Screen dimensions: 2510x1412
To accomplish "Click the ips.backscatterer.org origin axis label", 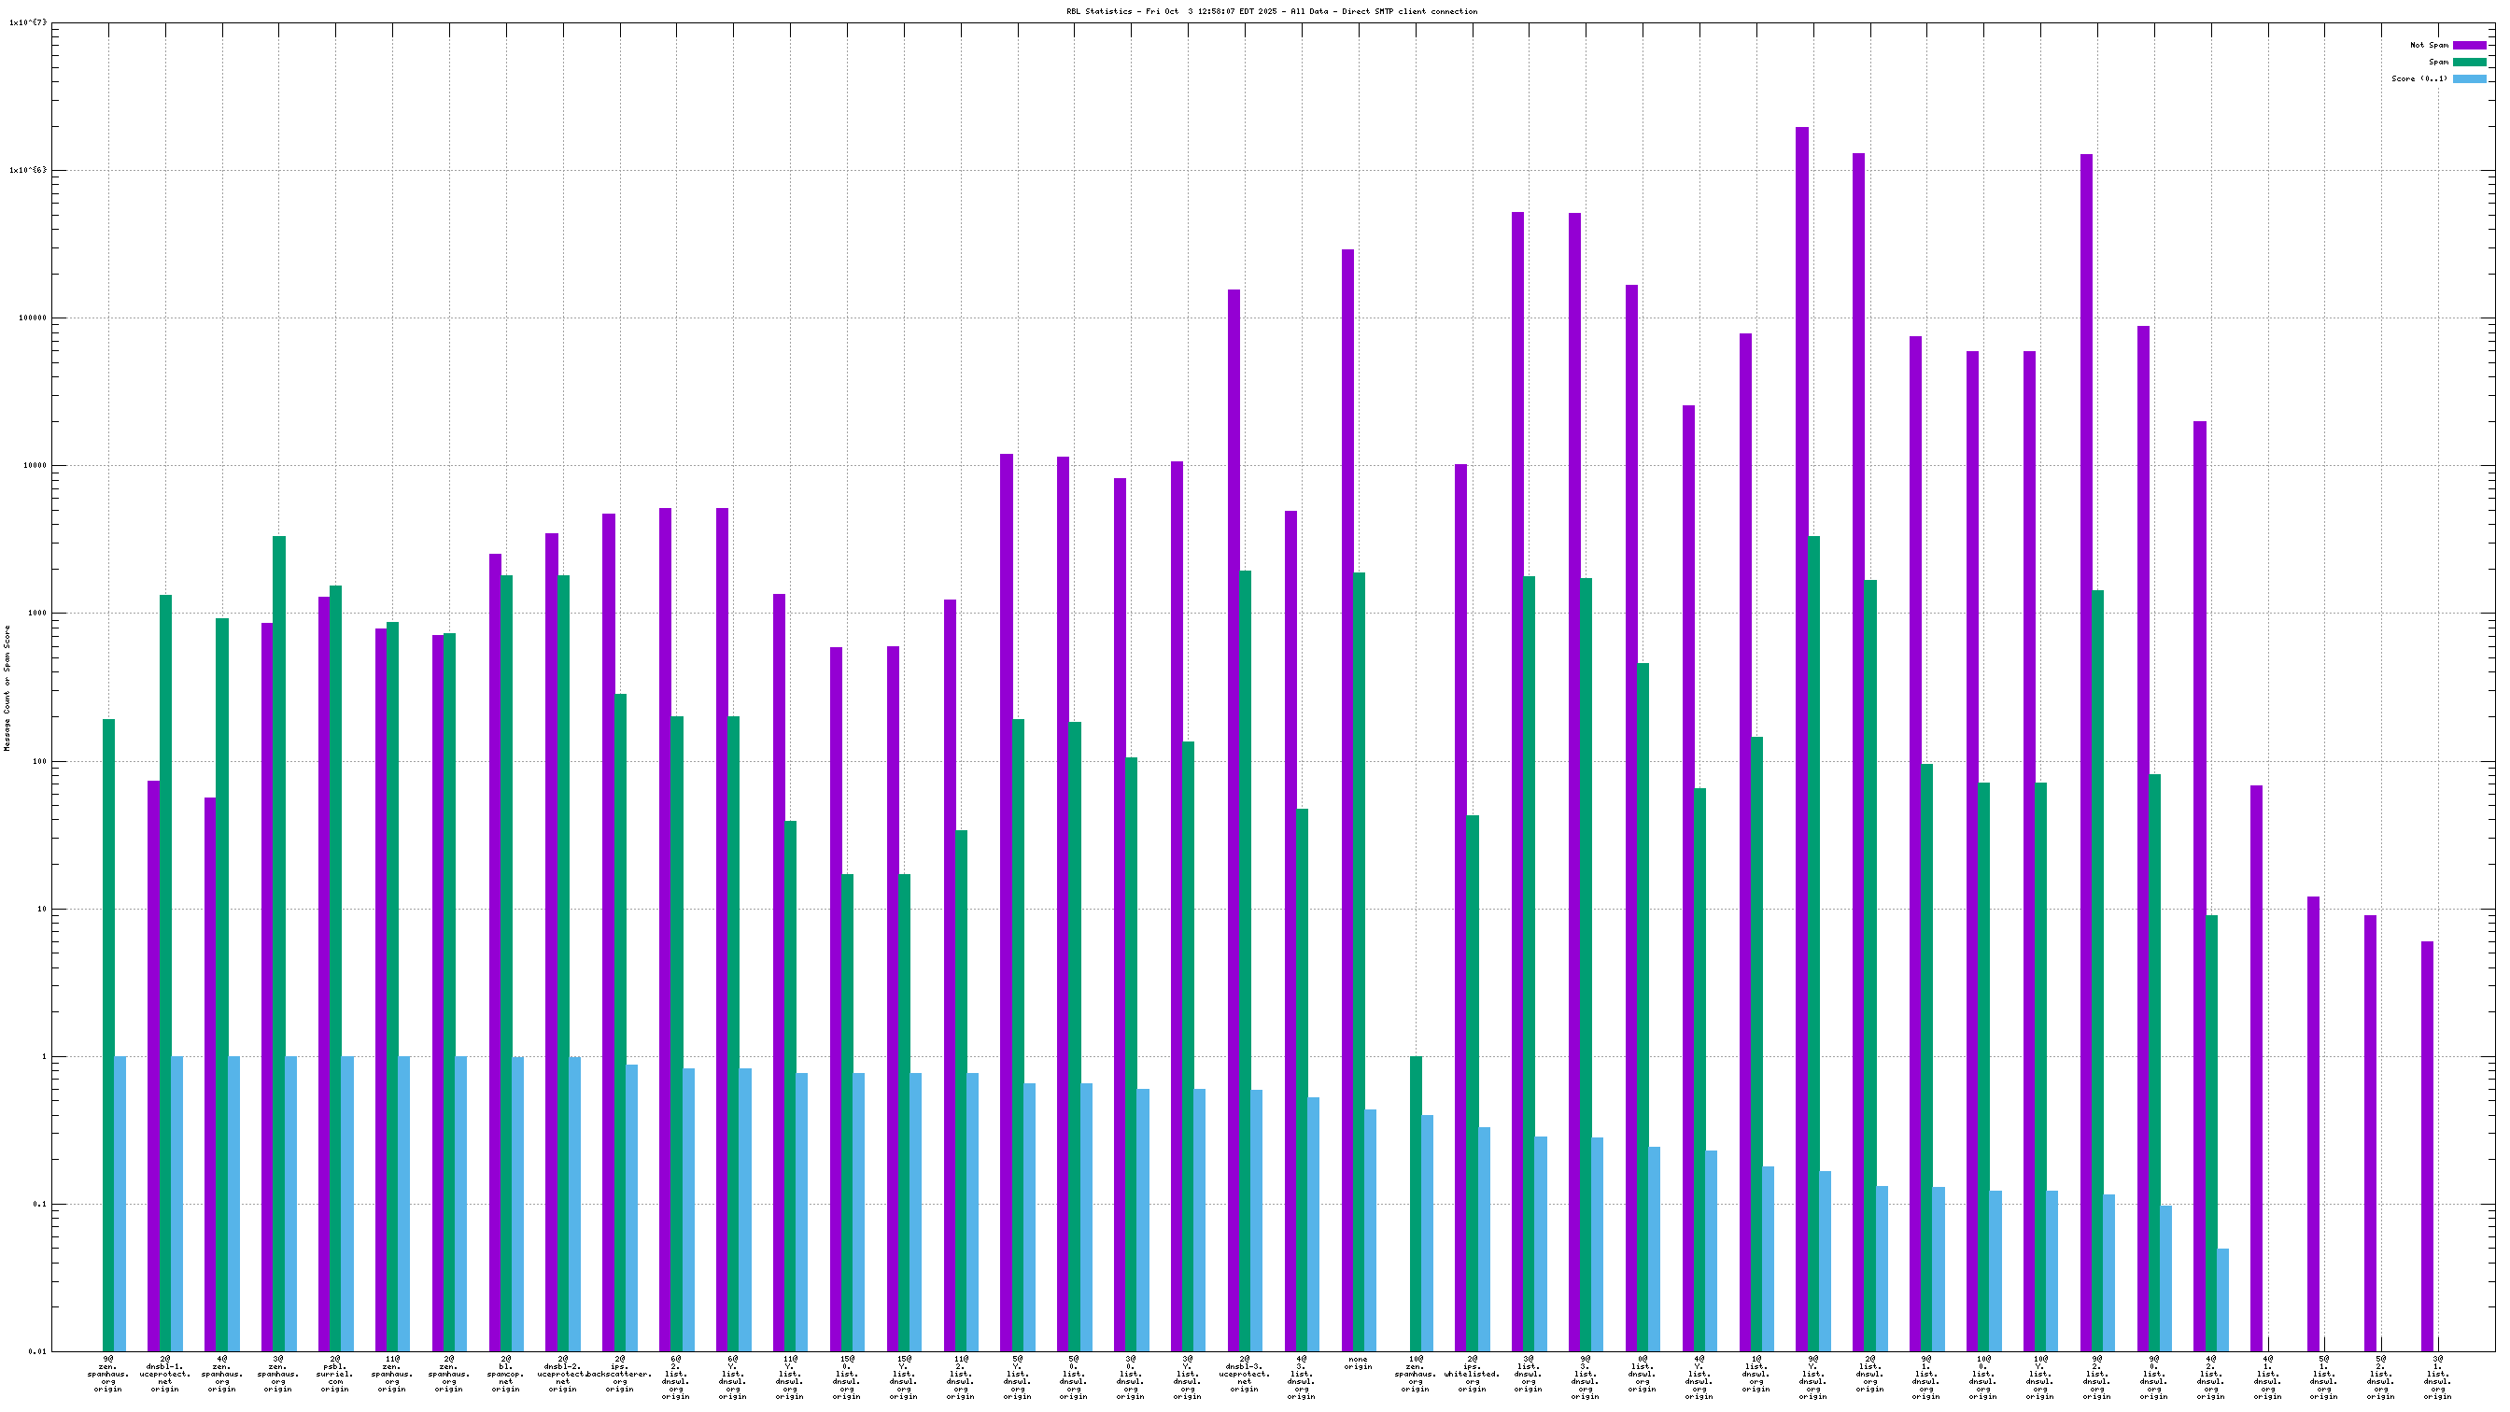I will (620, 1373).
